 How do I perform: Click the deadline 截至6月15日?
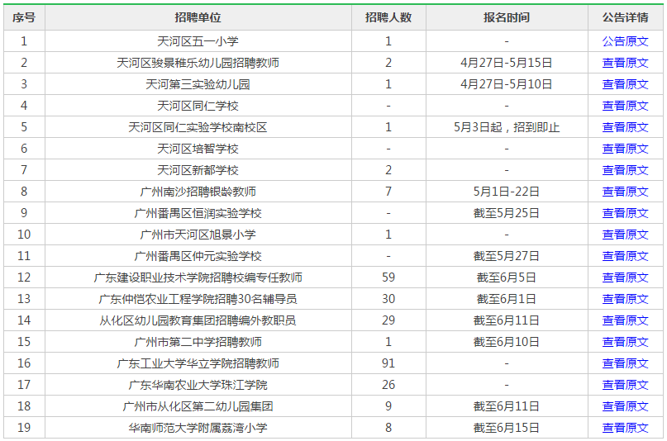(x=506, y=428)
